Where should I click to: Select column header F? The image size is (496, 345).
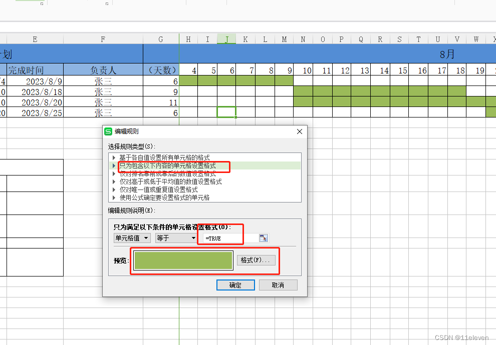pyautogui.click(x=103, y=39)
